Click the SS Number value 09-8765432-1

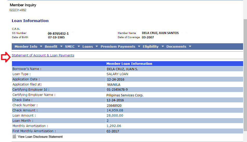coord(58,33)
